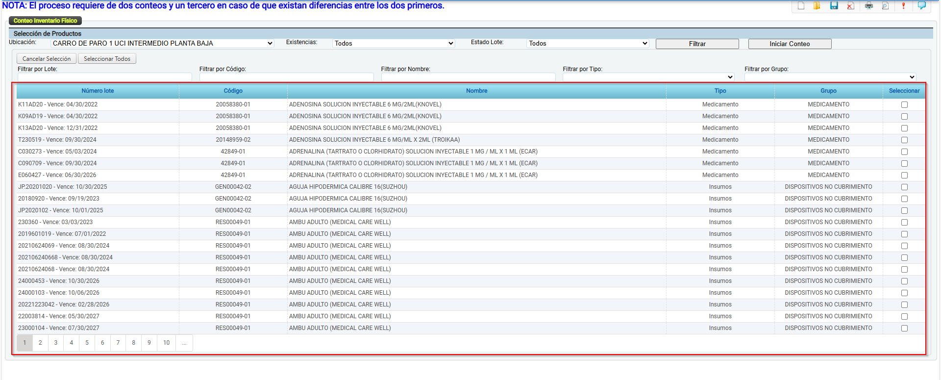The width and height of the screenshot is (941, 380).
Task: Select the checkbox for lote T230519
Action: [904, 140]
